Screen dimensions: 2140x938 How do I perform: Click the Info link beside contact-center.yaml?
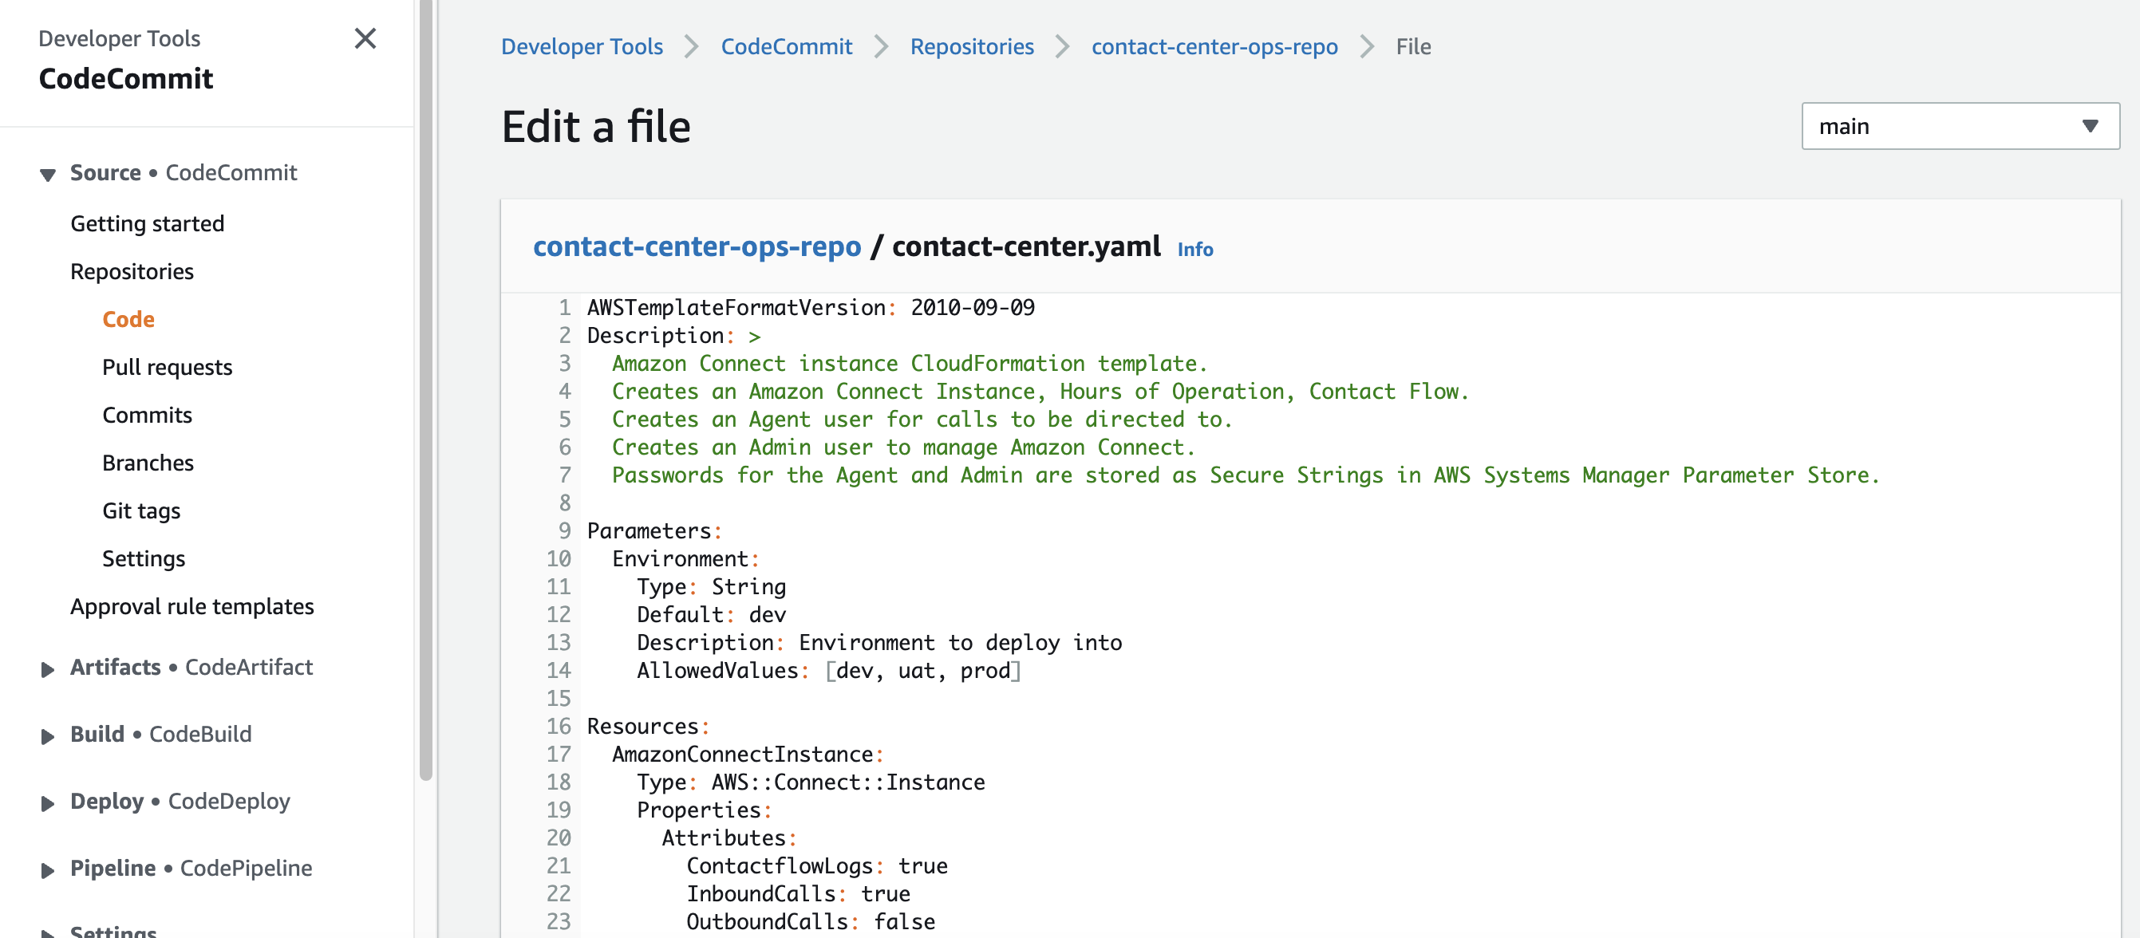(1194, 249)
